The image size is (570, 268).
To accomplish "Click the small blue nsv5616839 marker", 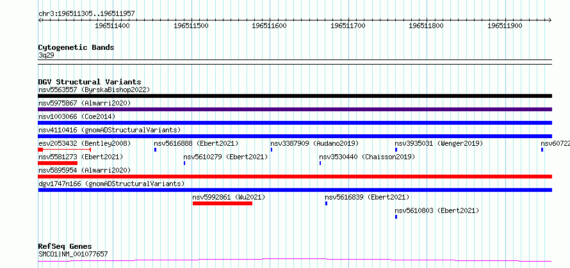I will point(326,203).
